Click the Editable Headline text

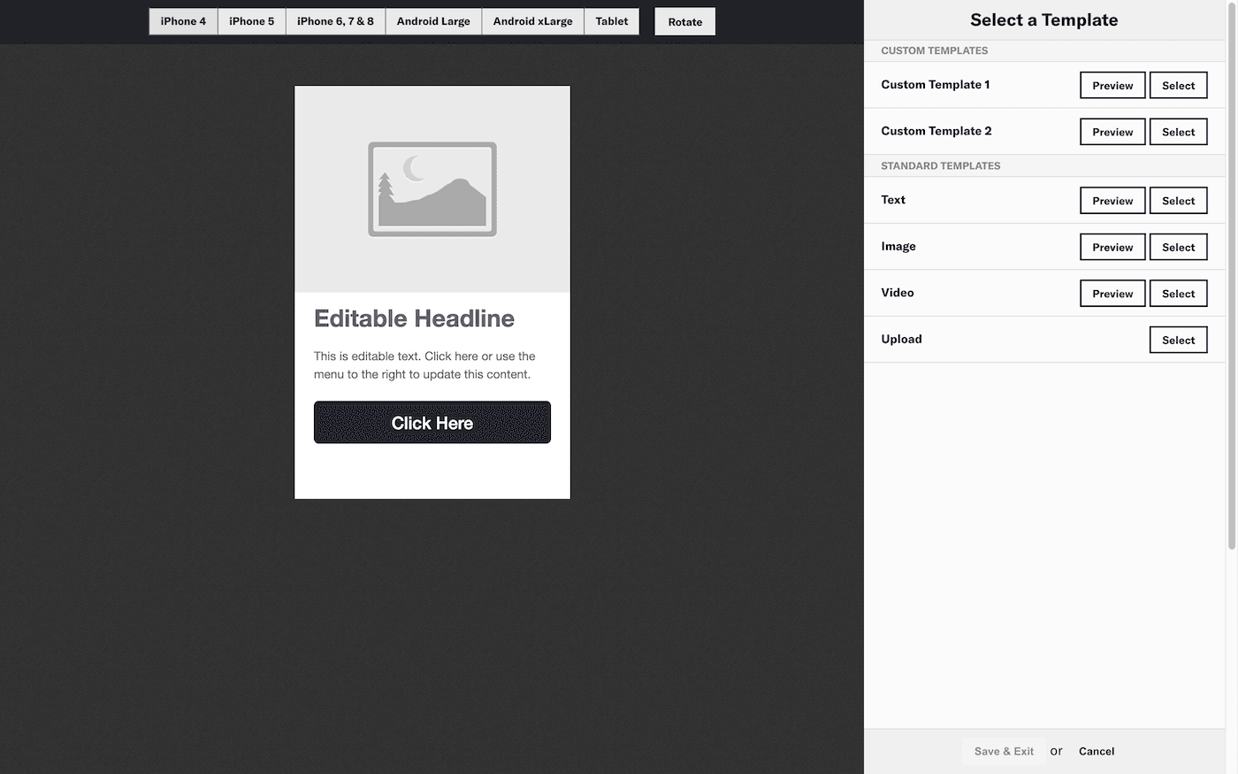coord(414,318)
